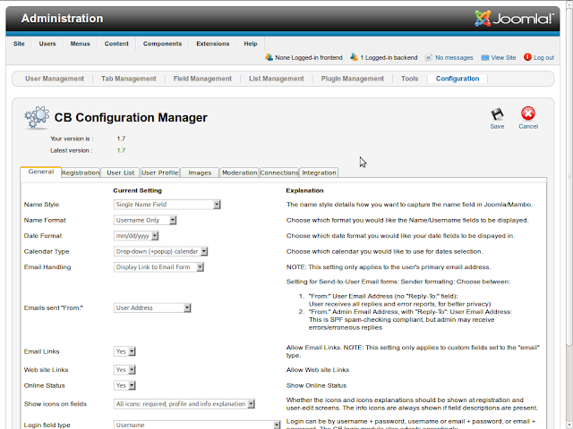Go to Tab Management

(x=129, y=79)
